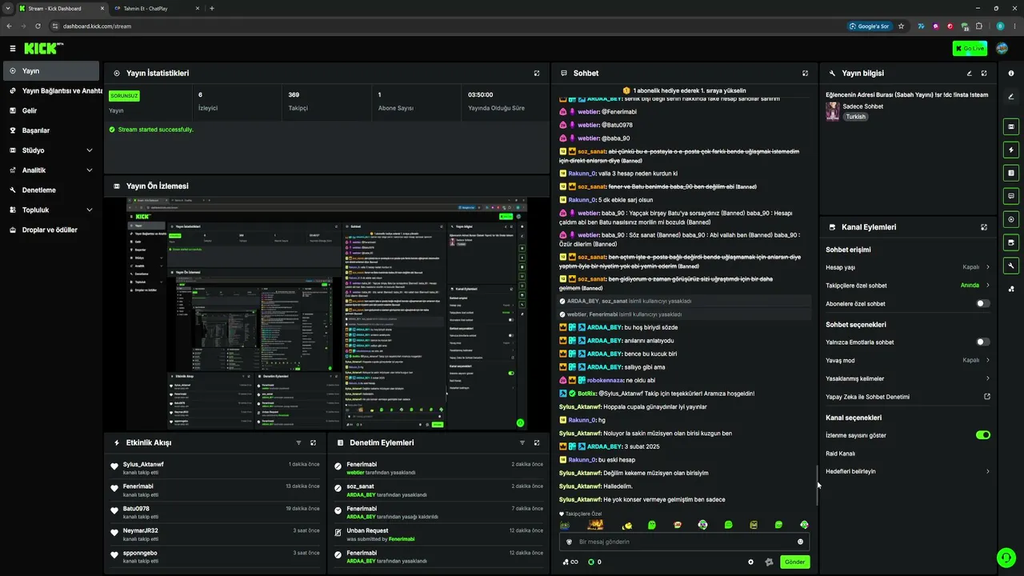
Task: Open Hesap yaşı setting options
Action: [x=908, y=267]
